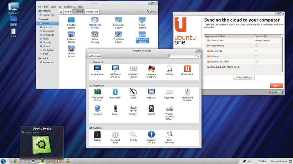
Task: Open Sound settings
Action: coord(151,110)
